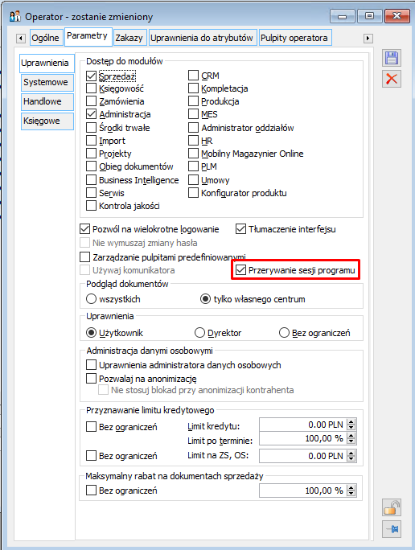The width and height of the screenshot is (415, 550).
Task: Toggle Przerywanie sesji programu checkbox
Action: (x=240, y=270)
